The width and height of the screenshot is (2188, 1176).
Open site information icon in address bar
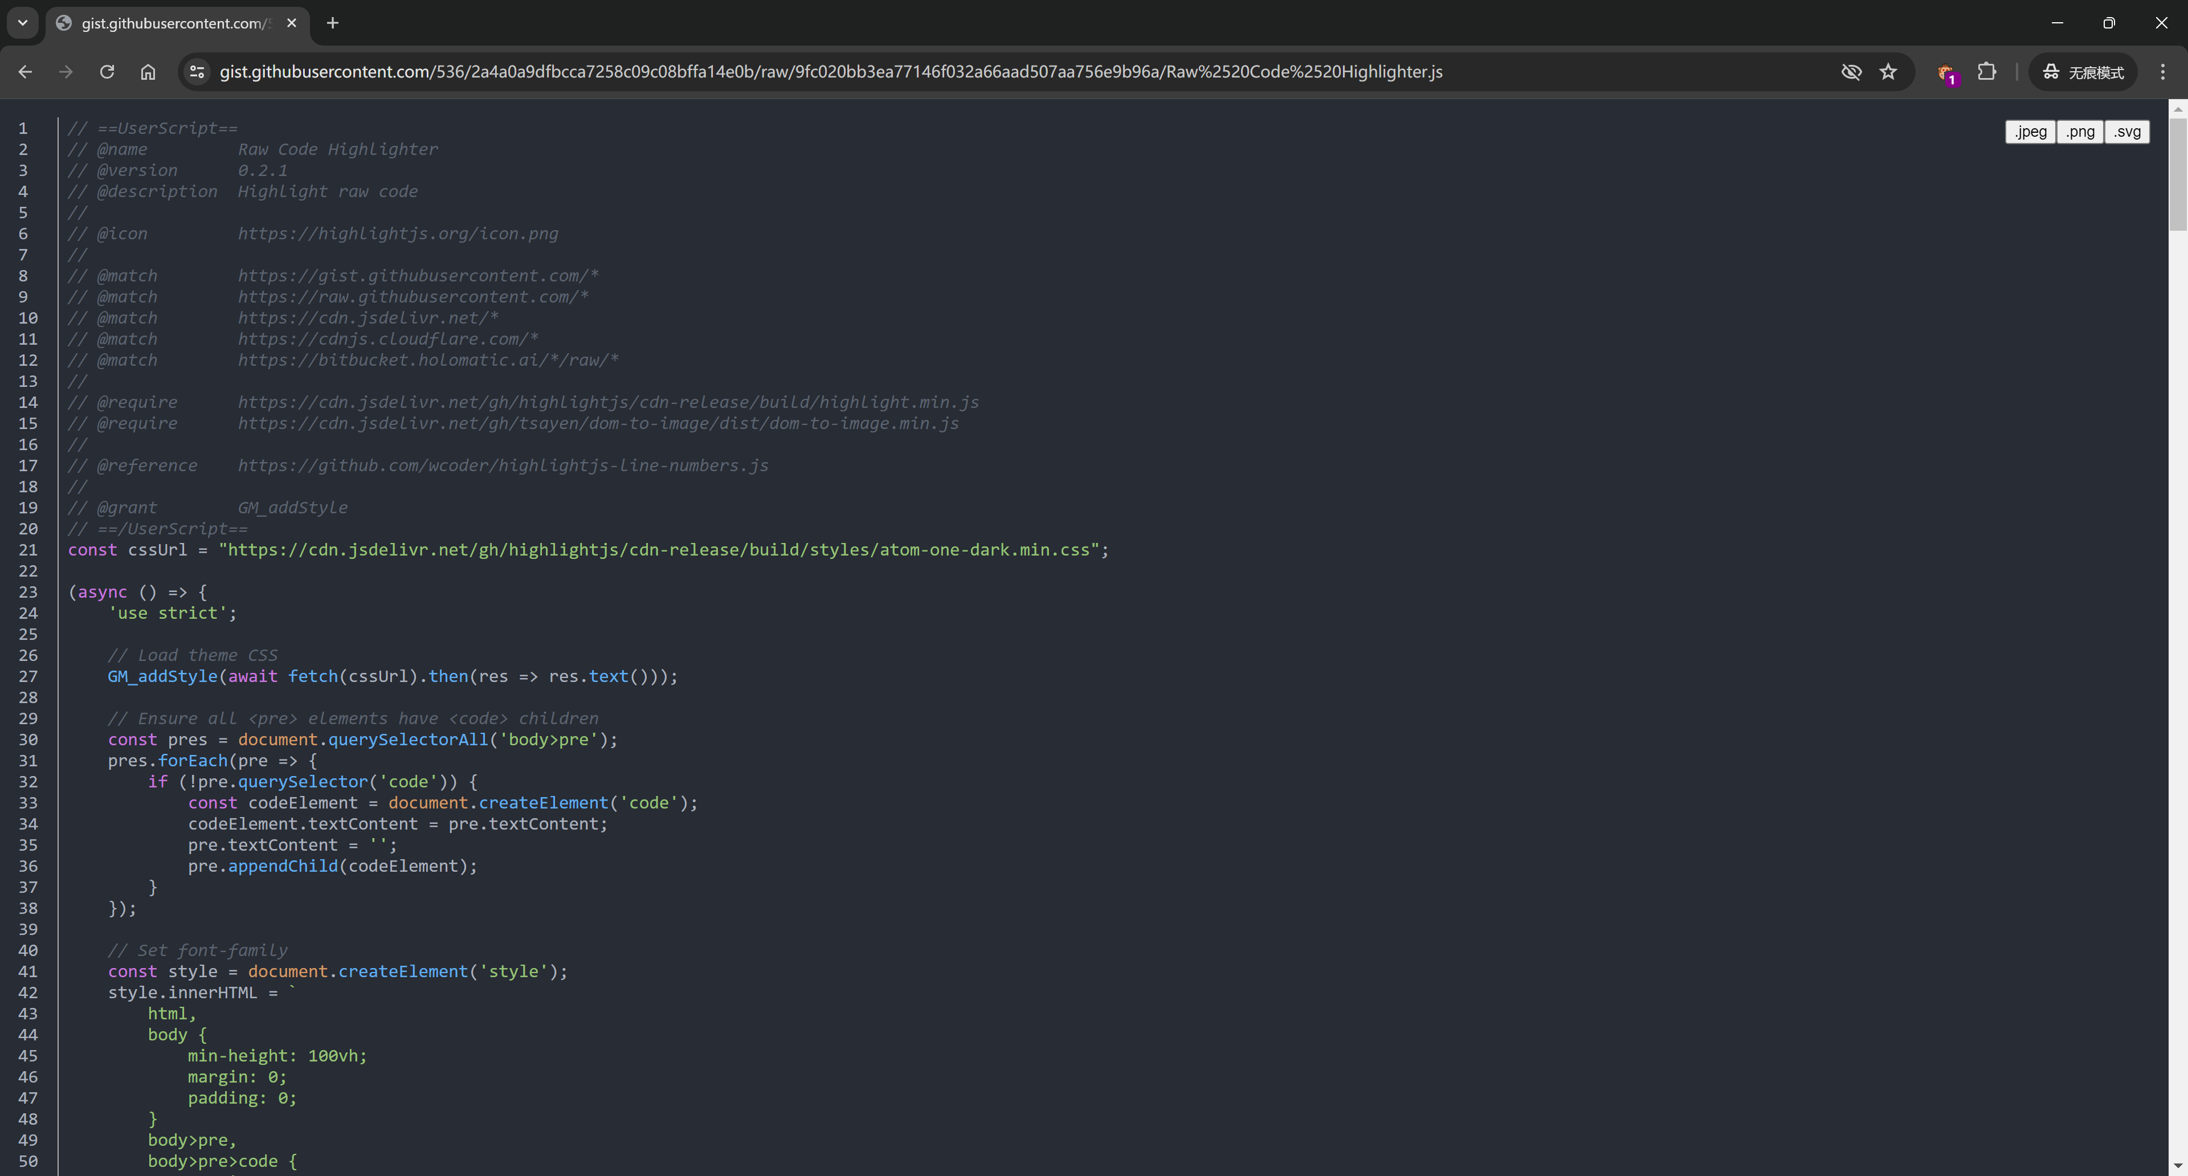pyautogui.click(x=197, y=72)
